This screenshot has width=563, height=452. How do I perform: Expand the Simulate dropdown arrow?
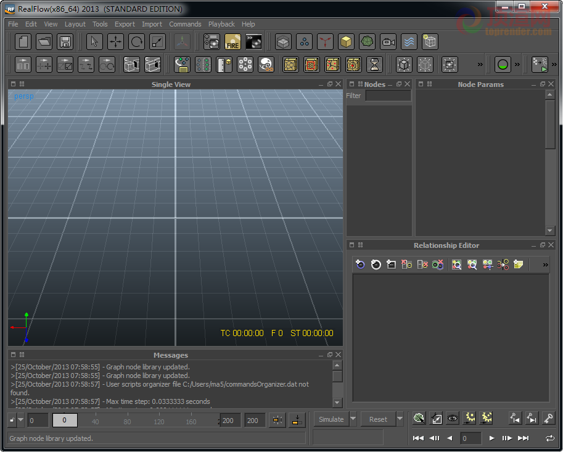(353, 419)
